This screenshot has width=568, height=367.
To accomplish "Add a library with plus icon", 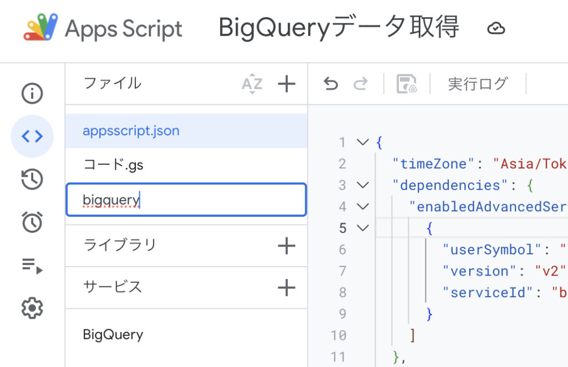I will click(287, 246).
